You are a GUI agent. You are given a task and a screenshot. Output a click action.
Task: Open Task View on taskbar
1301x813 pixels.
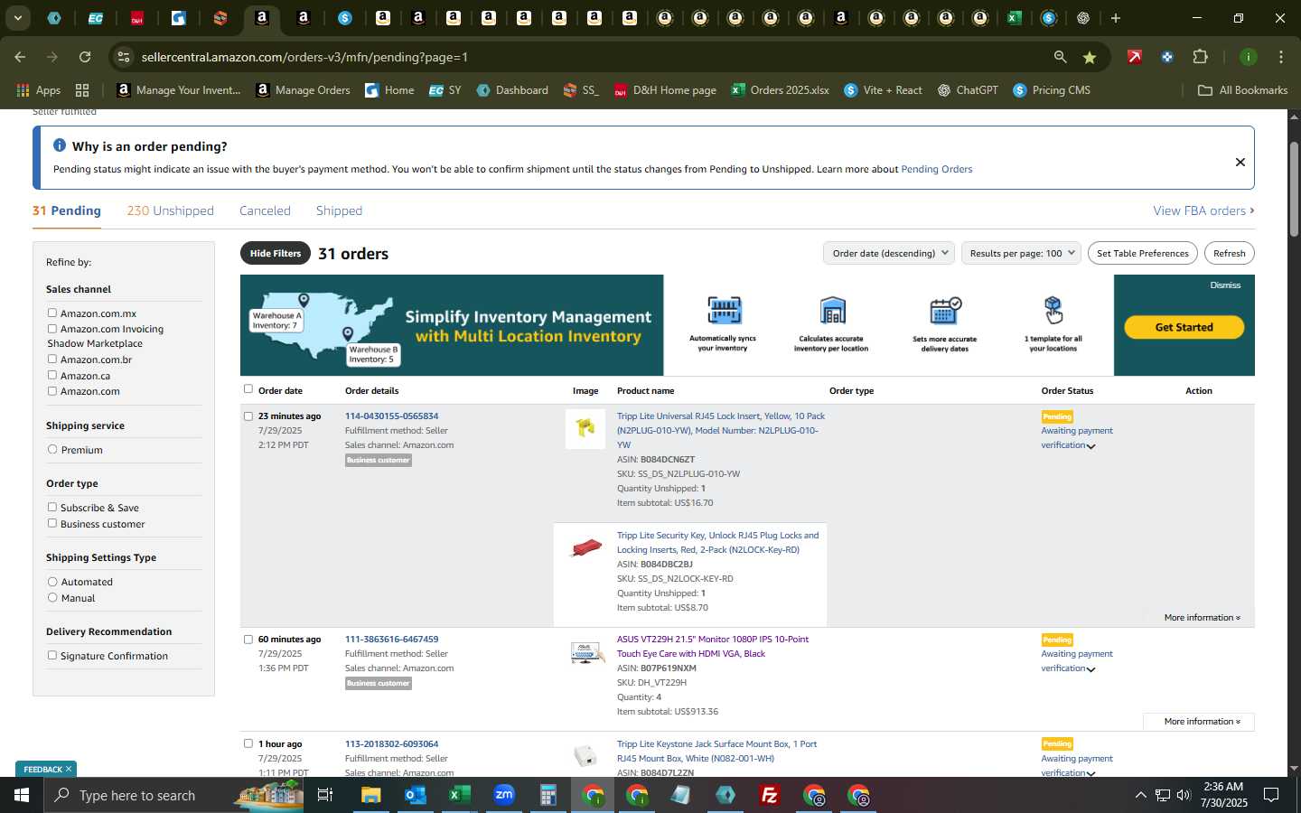(325, 795)
